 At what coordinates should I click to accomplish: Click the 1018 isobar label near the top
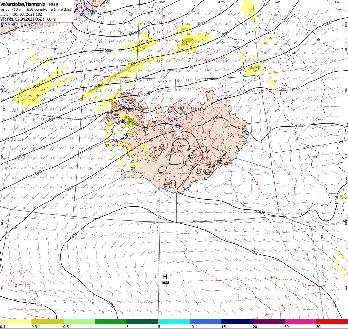(x=159, y=10)
